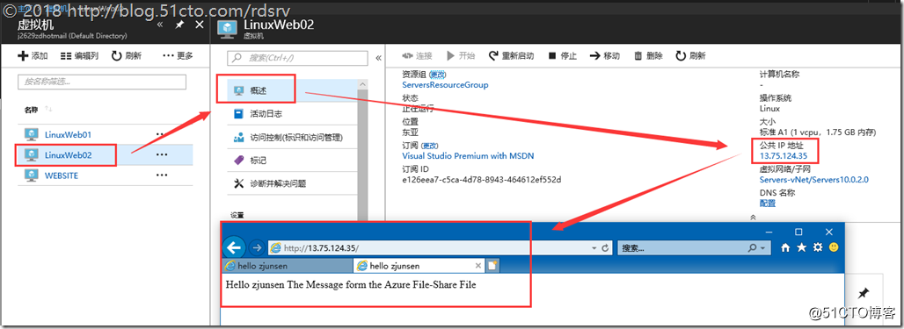This screenshot has height=329, width=904.
Task: Open the browser Favorites star icon
Action: pos(801,248)
